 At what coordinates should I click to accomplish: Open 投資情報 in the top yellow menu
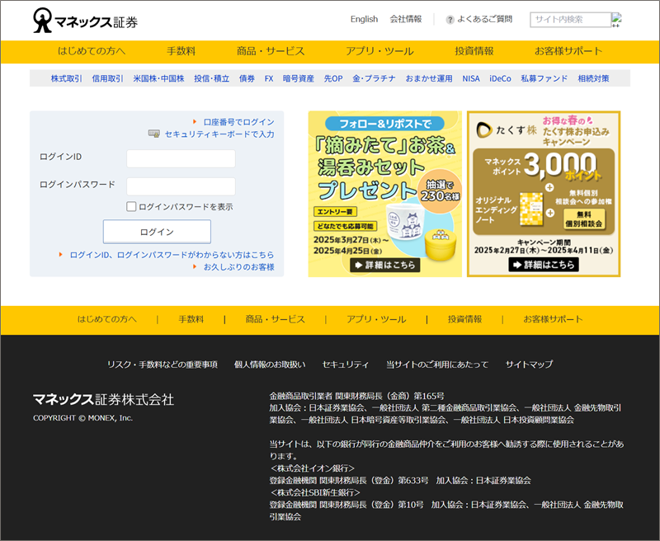coord(474,51)
